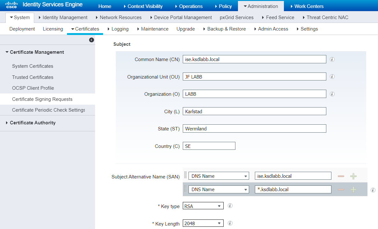Click the Identity Services Engine title
Viewport: 378px width, 229px height.
click(x=53, y=4)
